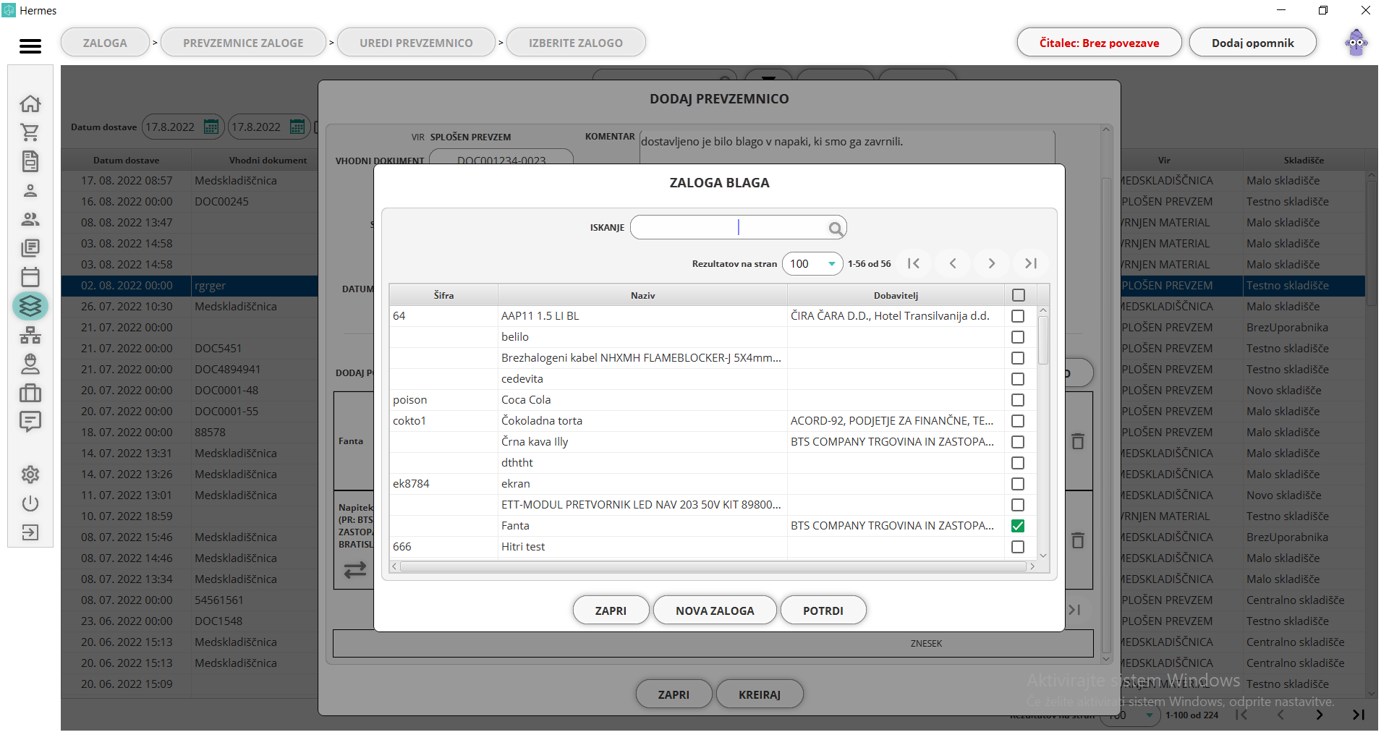
Task: Check the Čokoladna torta row checkbox
Action: [x=1018, y=421]
